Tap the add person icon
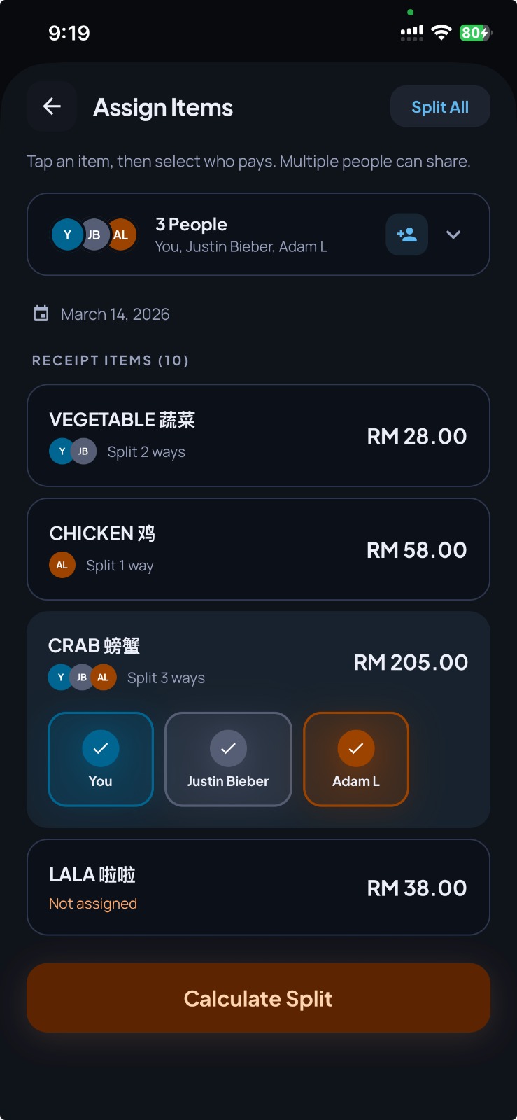This screenshot has height=1120, width=517. tap(406, 234)
